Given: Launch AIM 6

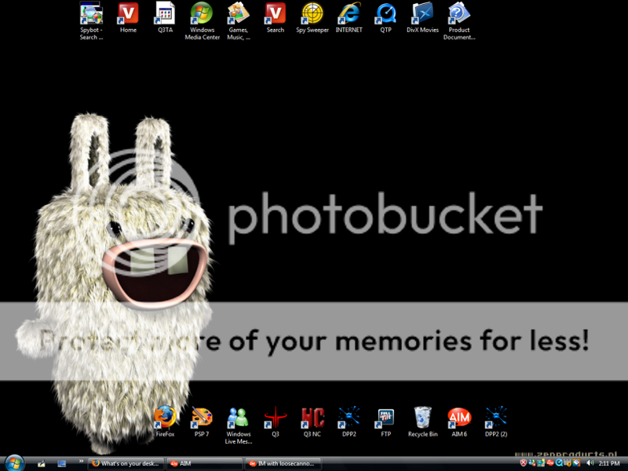Looking at the screenshot, I should click(458, 415).
